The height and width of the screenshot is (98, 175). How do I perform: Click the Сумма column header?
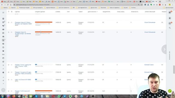coord(58,12)
